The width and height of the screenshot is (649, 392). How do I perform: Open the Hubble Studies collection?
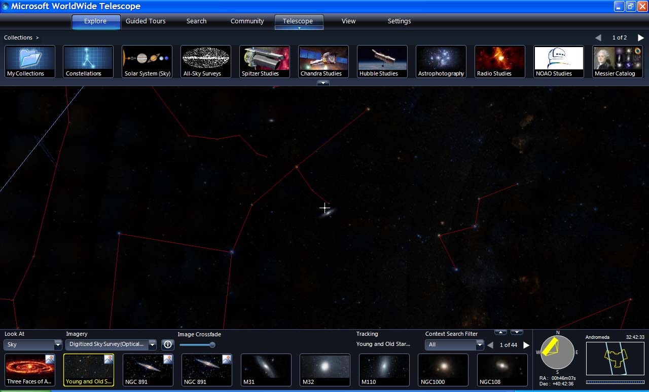(x=382, y=62)
